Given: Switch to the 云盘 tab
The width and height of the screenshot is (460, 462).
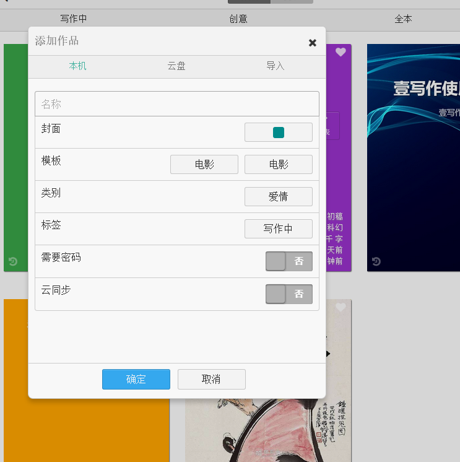Looking at the screenshot, I should pos(176,66).
